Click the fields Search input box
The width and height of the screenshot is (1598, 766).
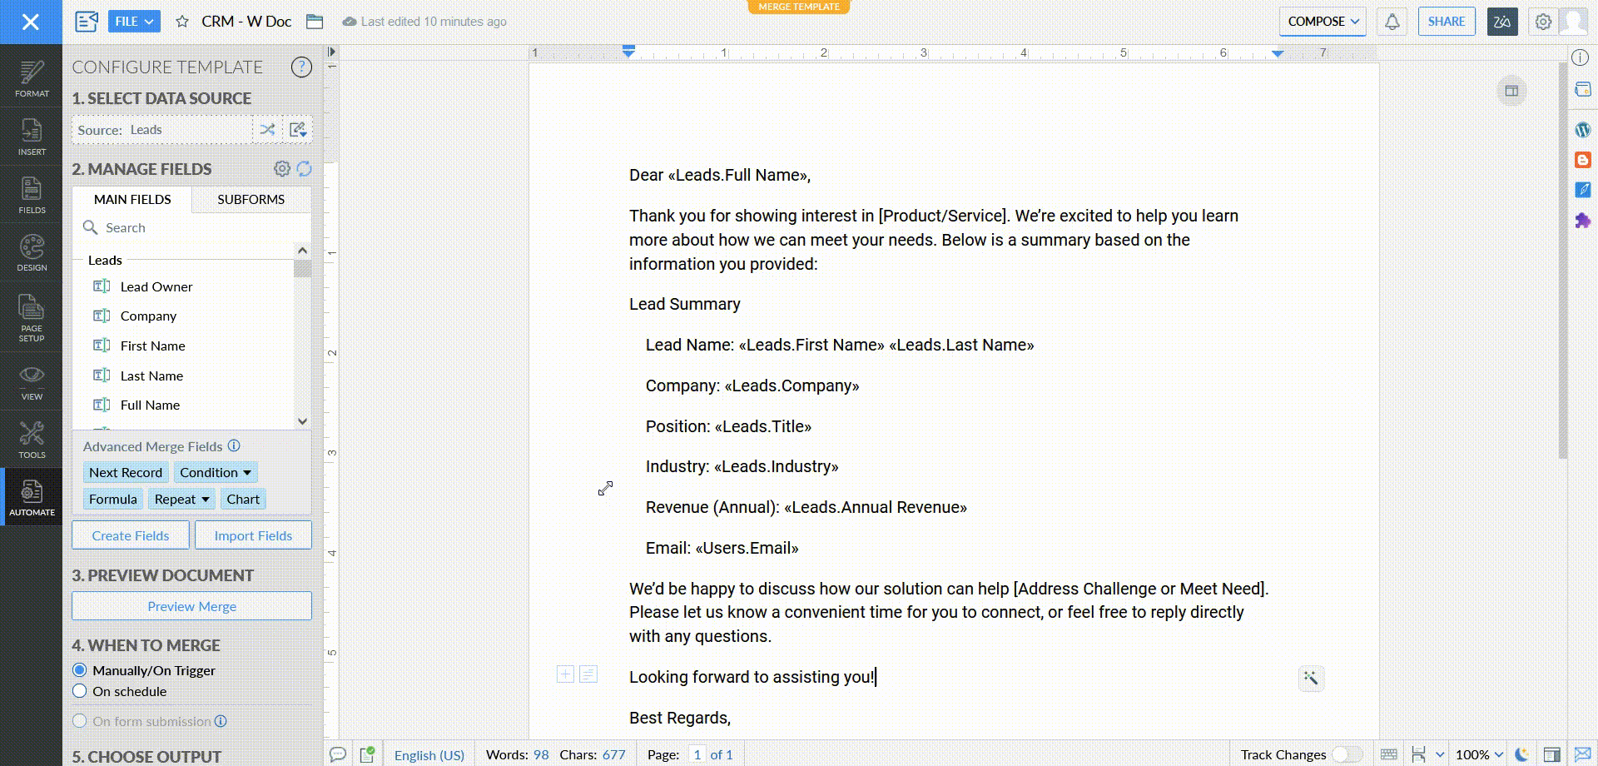pyautogui.click(x=200, y=227)
